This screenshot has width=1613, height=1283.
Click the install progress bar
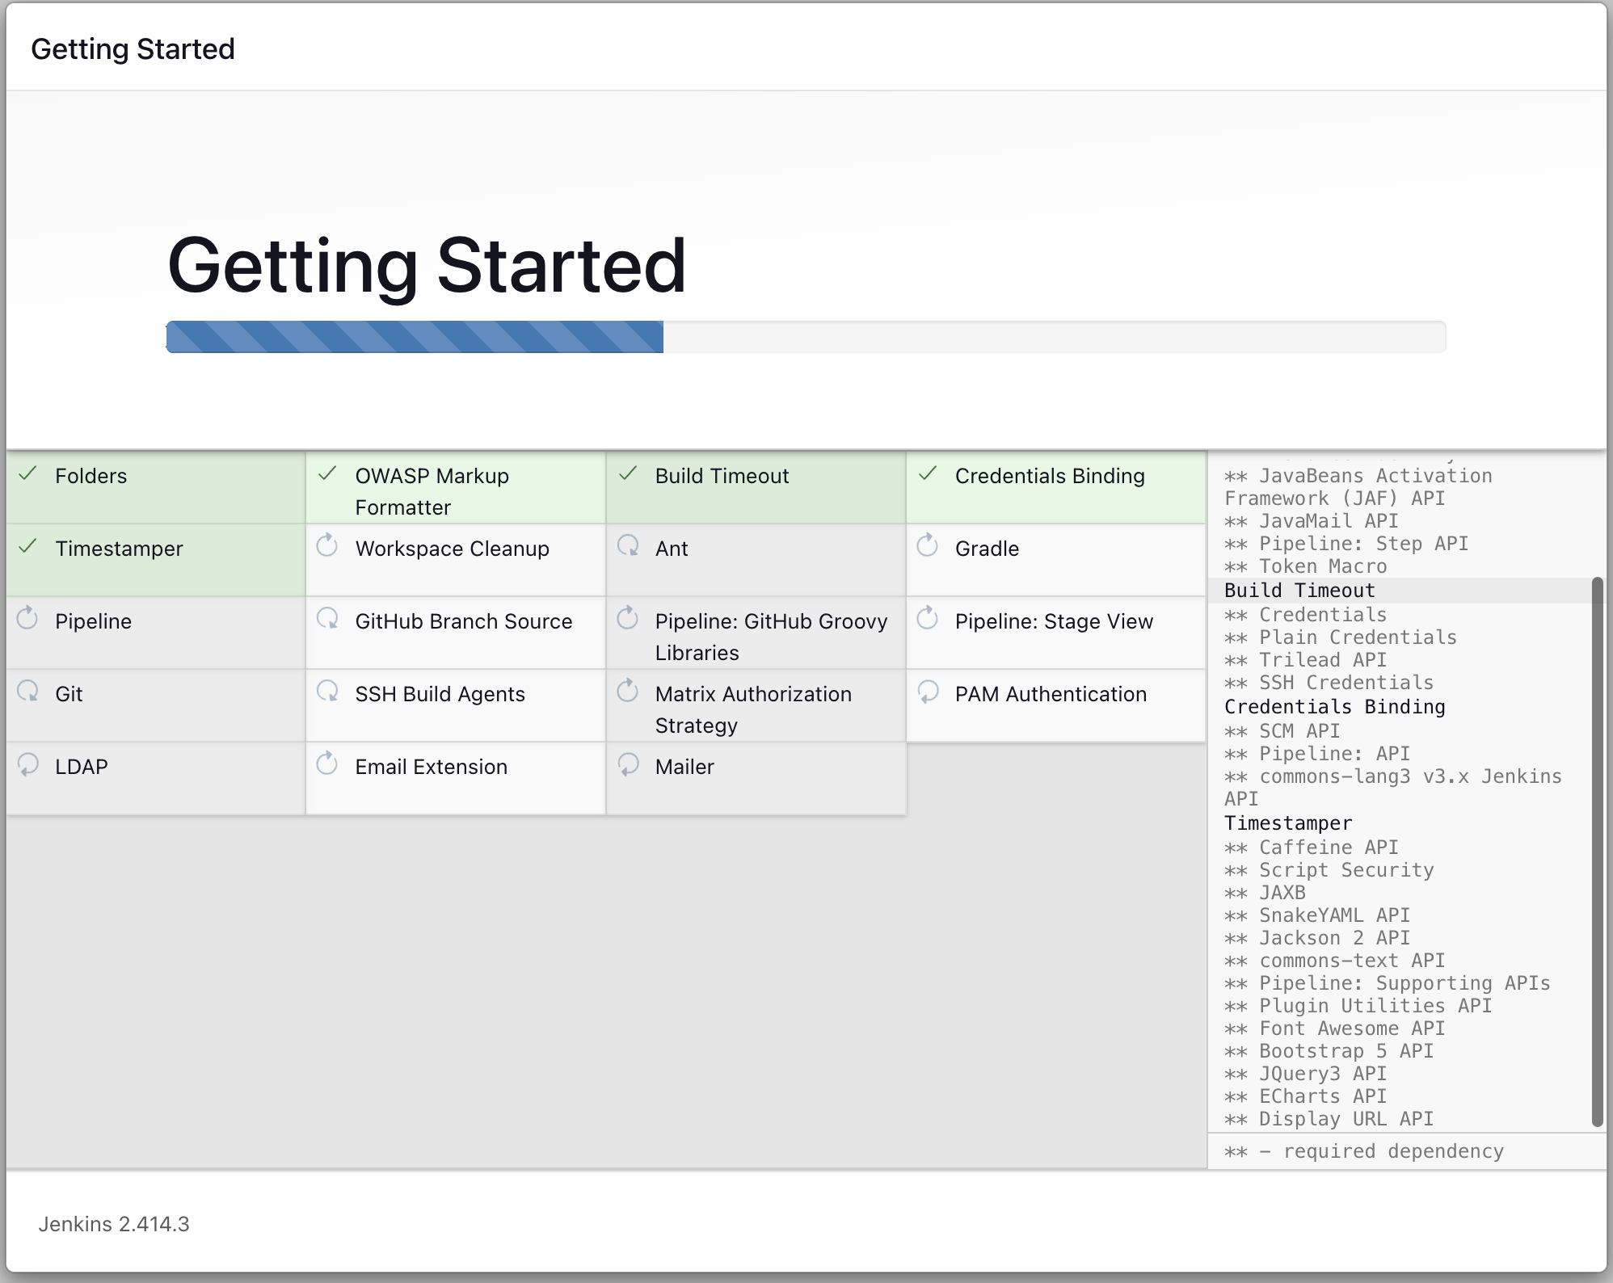806,337
